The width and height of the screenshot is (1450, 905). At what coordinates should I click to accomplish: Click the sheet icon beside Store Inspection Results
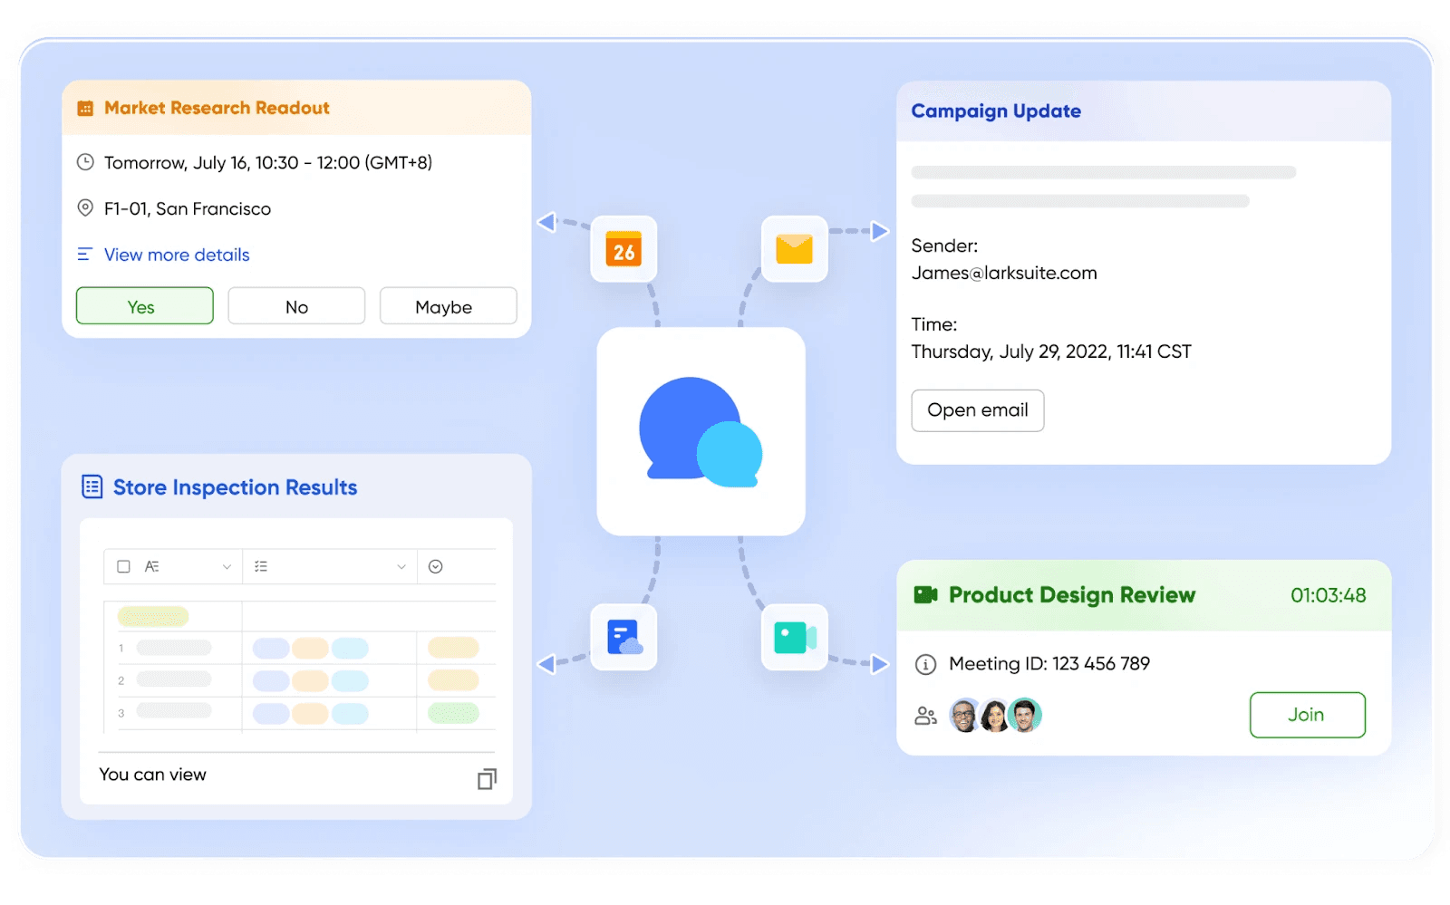pyautogui.click(x=92, y=486)
